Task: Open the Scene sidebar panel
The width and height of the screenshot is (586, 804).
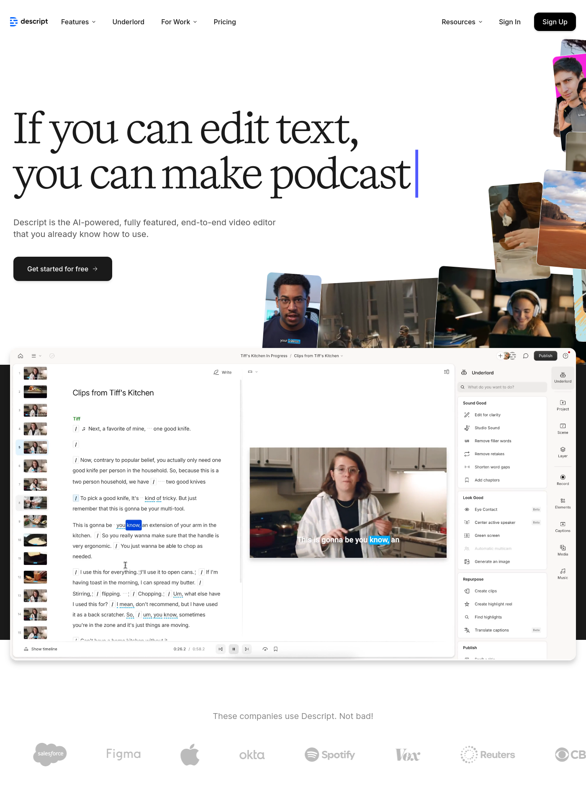Action: (x=563, y=429)
